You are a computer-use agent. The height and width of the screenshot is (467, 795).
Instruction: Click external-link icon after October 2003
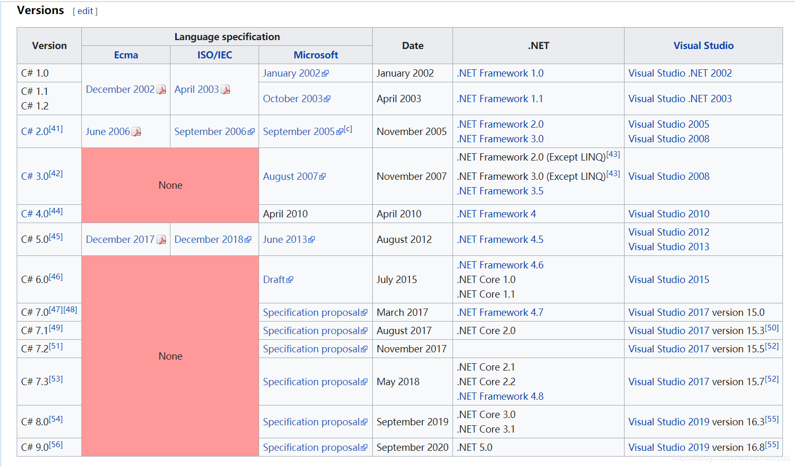327,99
